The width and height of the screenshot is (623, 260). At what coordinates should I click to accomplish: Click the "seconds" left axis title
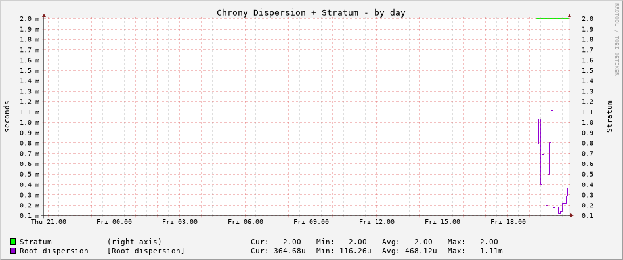coord(7,116)
